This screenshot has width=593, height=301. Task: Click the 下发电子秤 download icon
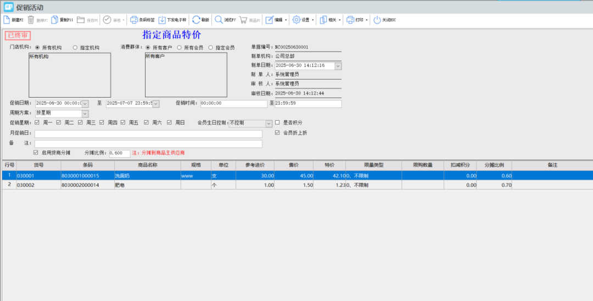point(162,20)
